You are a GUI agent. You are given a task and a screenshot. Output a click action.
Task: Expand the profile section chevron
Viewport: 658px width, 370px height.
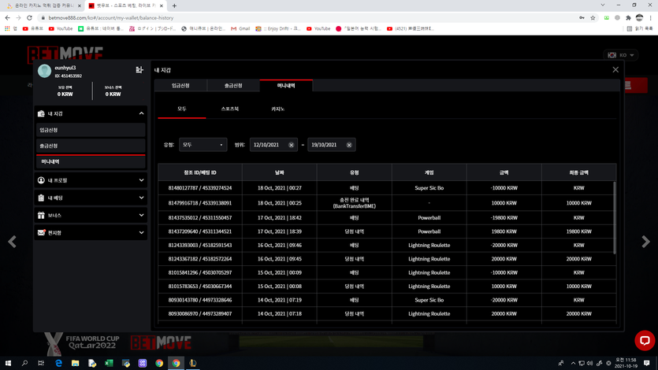(x=141, y=180)
